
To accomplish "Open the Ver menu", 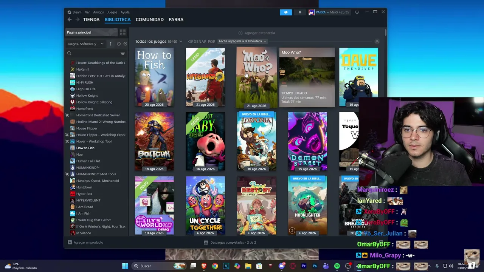I will tap(87, 12).
